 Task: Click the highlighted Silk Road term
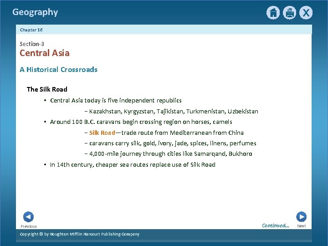click(102, 133)
